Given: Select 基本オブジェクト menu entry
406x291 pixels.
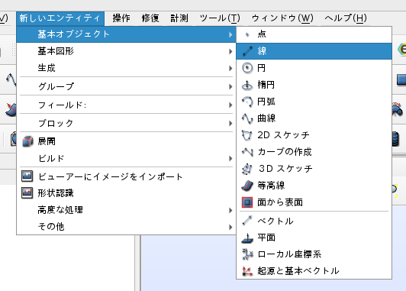Looking at the screenshot, I should 126,34.
